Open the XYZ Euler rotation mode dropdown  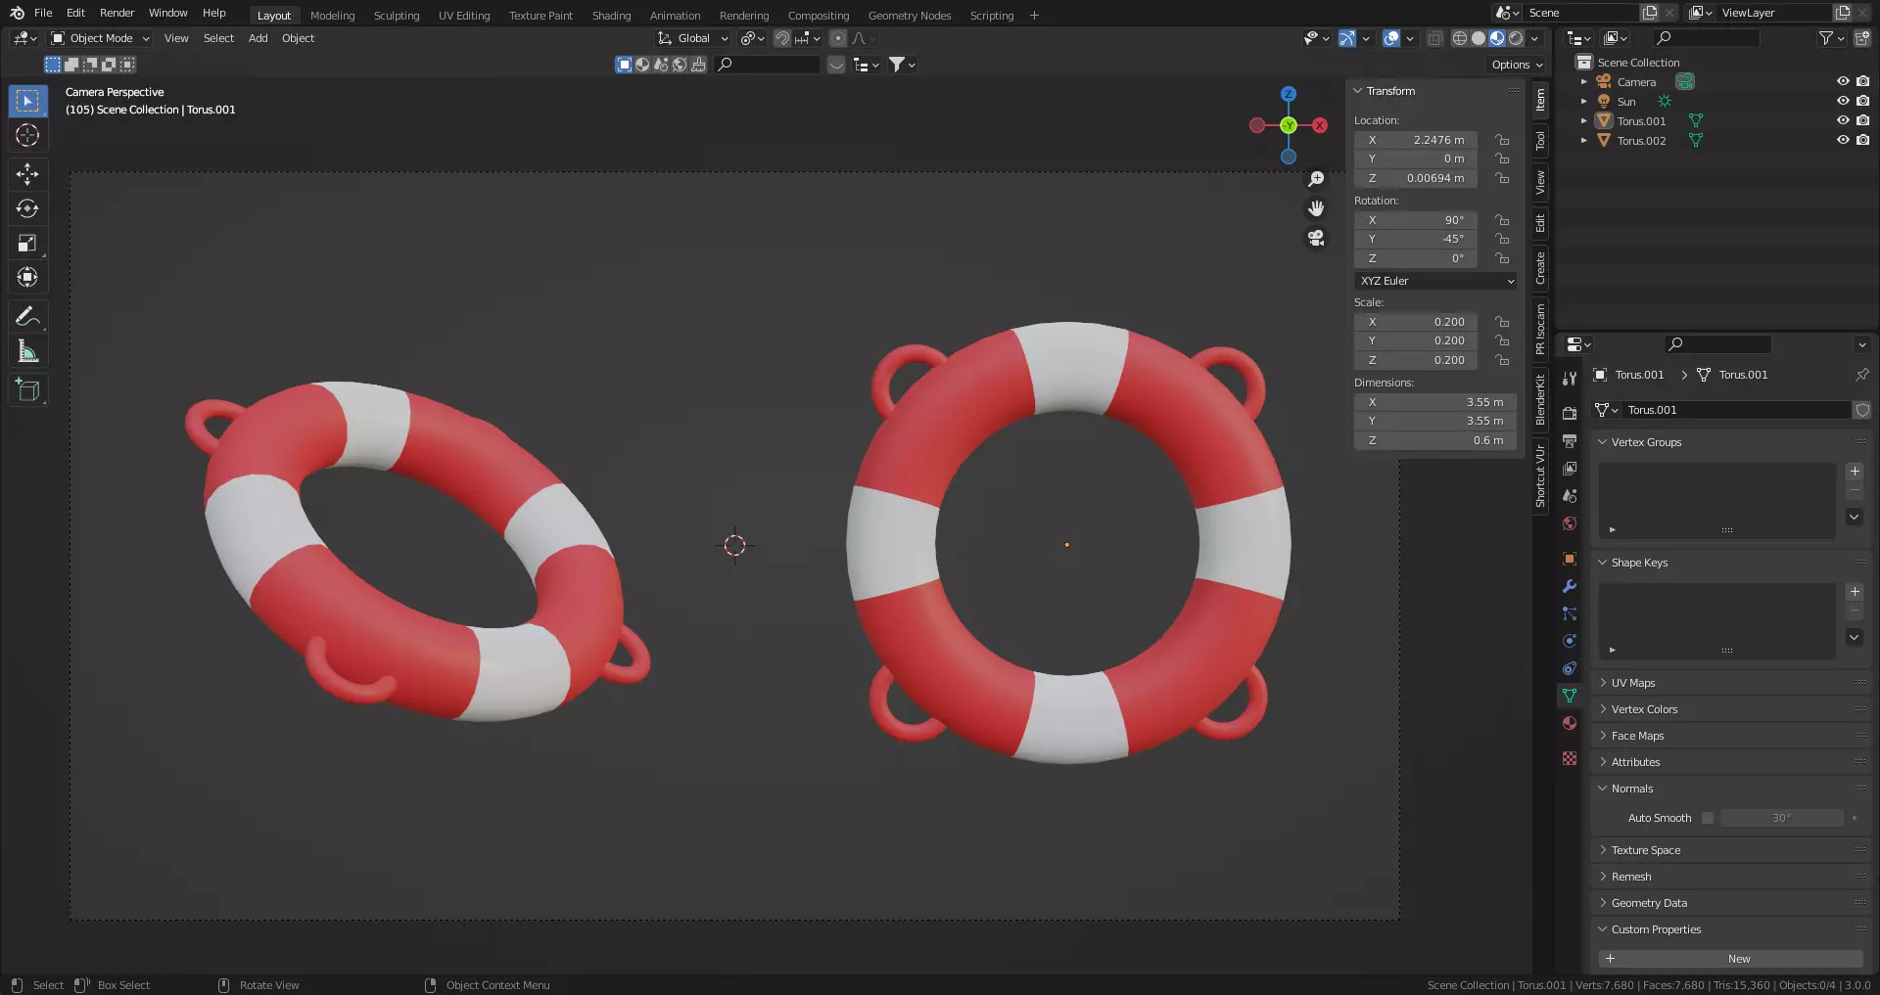tap(1435, 281)
